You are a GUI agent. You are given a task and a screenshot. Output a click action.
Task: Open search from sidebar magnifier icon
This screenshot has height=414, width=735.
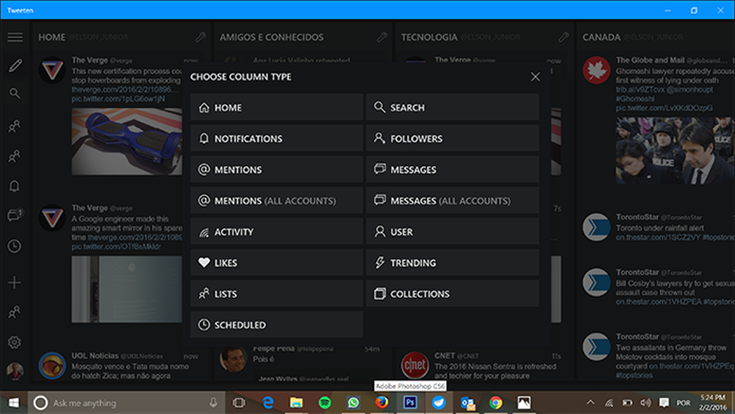coord(15,94)
